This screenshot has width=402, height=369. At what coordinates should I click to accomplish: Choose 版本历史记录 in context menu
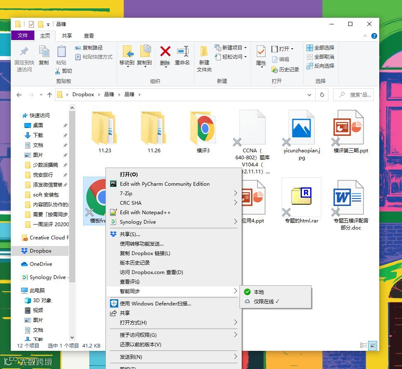click(174, 263)
